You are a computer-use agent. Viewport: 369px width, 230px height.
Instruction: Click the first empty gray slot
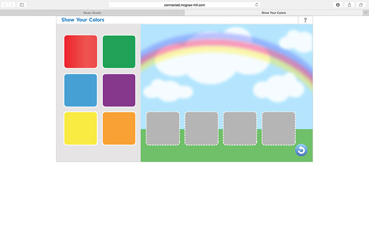163,129
